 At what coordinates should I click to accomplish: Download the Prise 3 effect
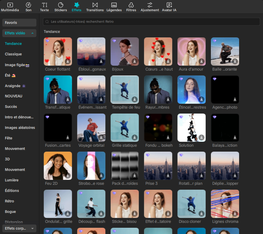point(168,176)
